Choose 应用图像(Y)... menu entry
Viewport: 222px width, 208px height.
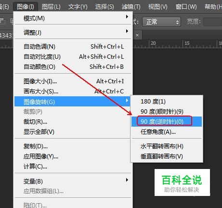coord(72,156)
